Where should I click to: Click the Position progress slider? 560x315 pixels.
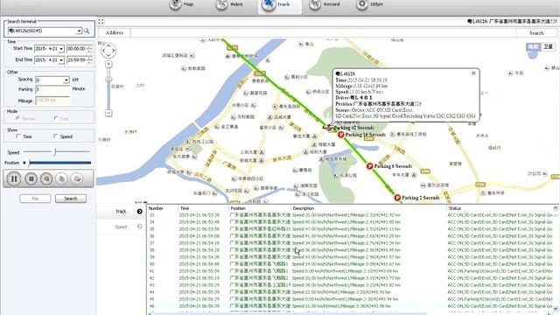[x=59, y=163]
